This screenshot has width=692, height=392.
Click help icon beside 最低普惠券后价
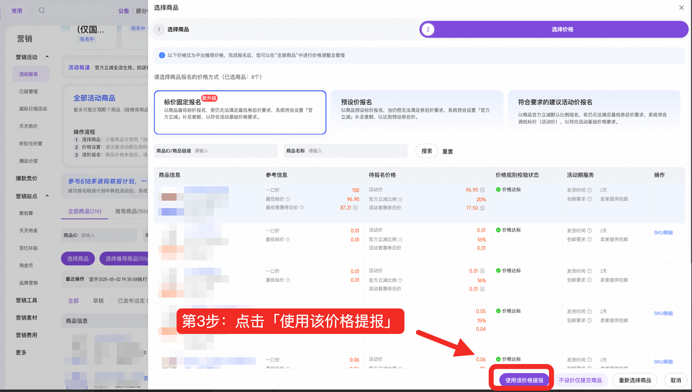tap(302, 207)
